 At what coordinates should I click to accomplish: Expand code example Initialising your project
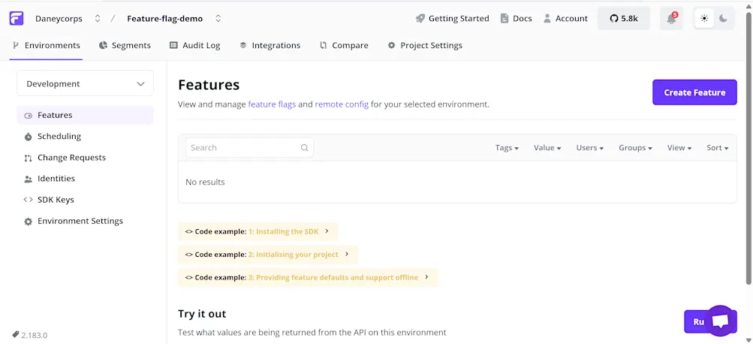coord(268,254)
